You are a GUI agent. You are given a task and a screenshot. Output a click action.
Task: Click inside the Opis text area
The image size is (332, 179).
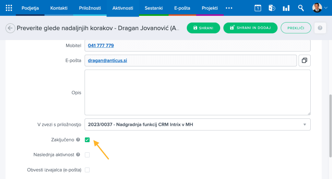click(197, 92)
